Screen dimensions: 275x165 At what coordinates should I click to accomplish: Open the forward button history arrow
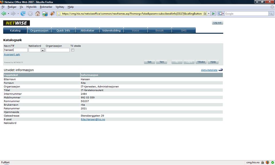click(x=18, y=14)
